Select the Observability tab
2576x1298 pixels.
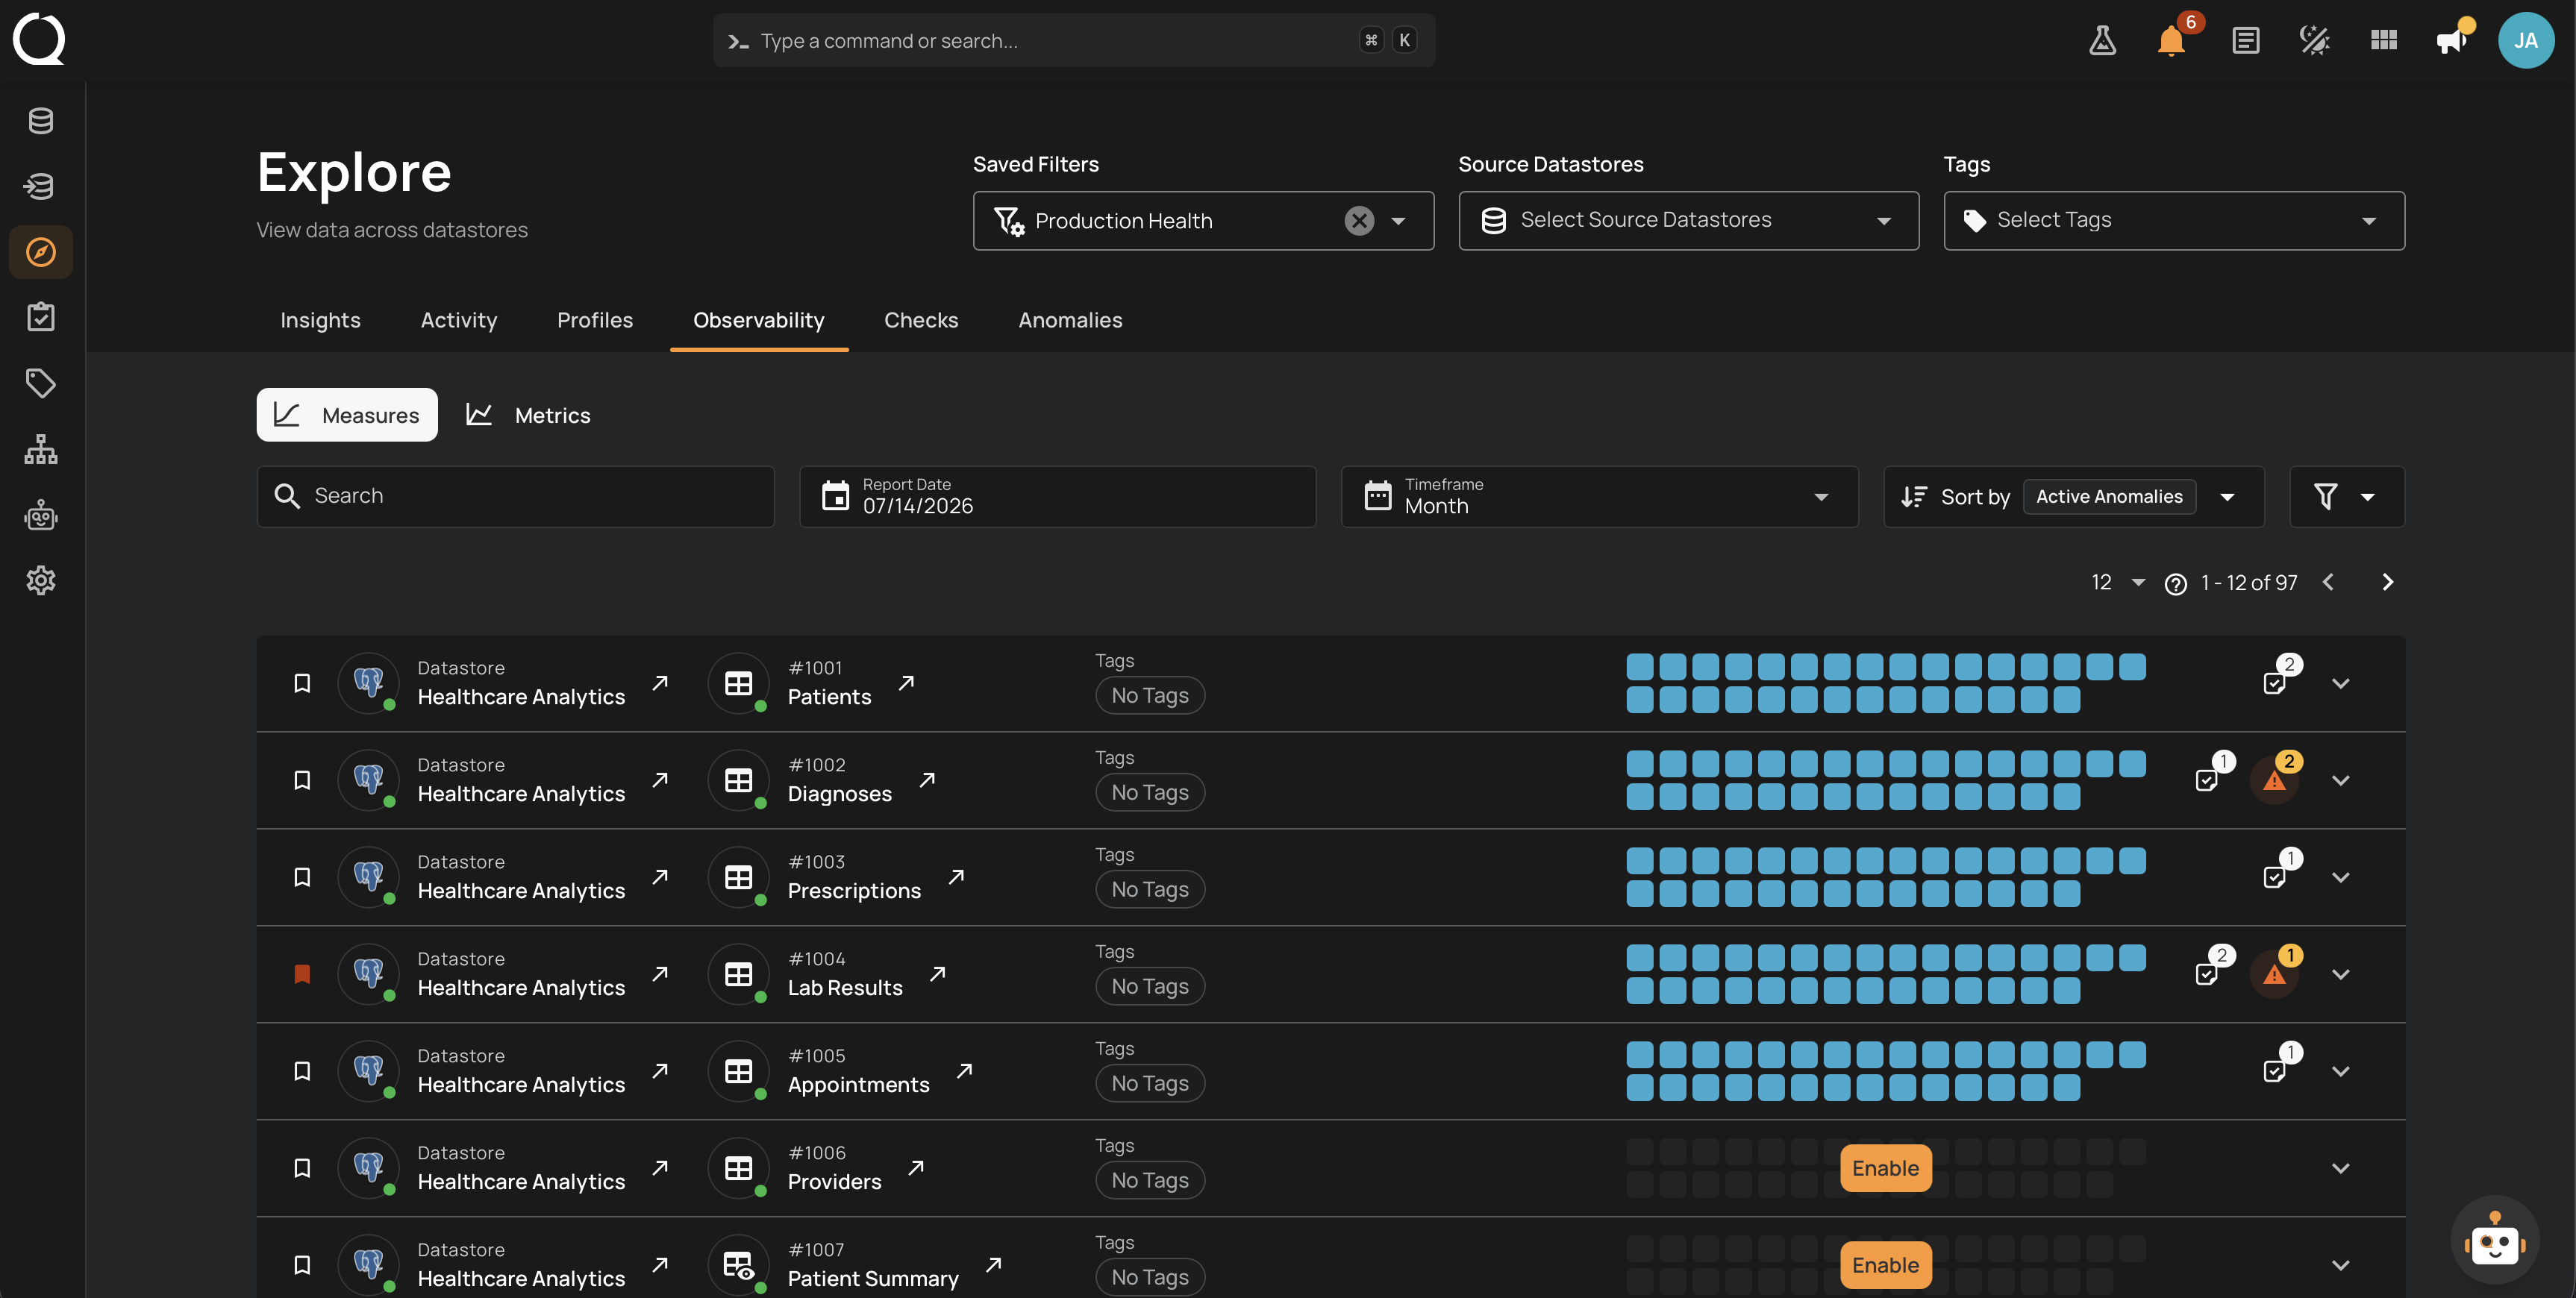759,320
